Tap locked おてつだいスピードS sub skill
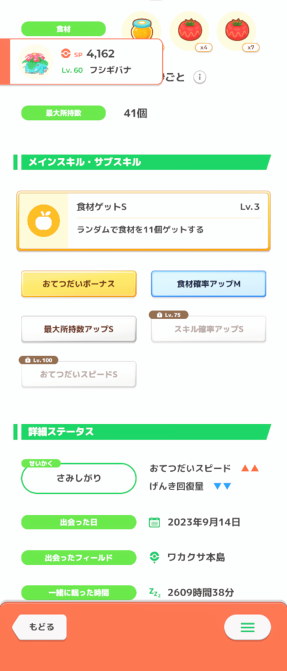 click(x=78, y=374)
